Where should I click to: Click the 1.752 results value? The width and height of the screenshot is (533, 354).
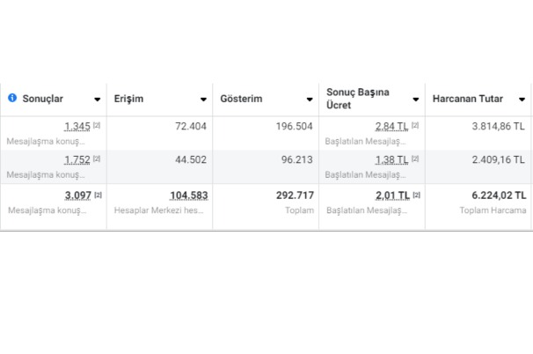77,160
